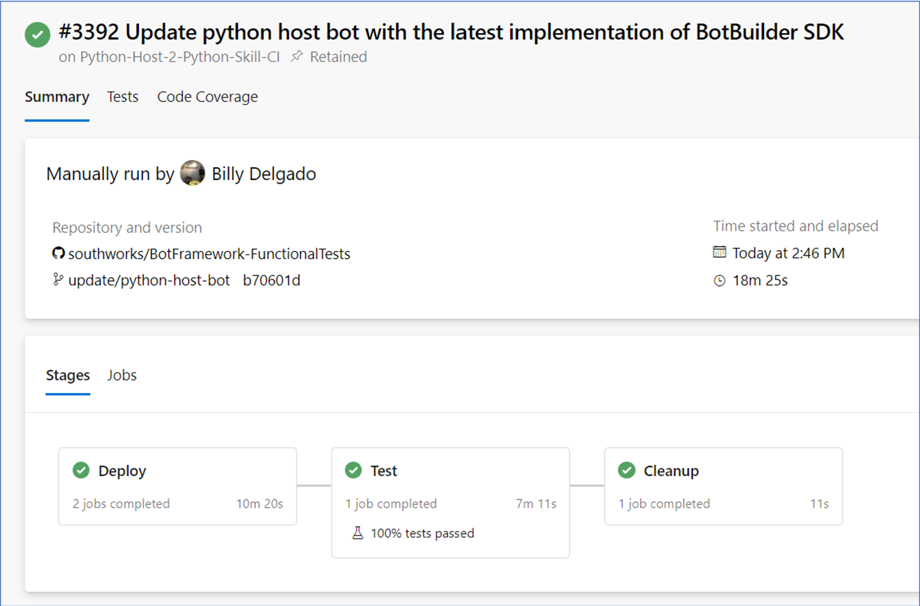Select the Summary tab
The width and height of the screenshot is (920, 606).
coord(57,97)
